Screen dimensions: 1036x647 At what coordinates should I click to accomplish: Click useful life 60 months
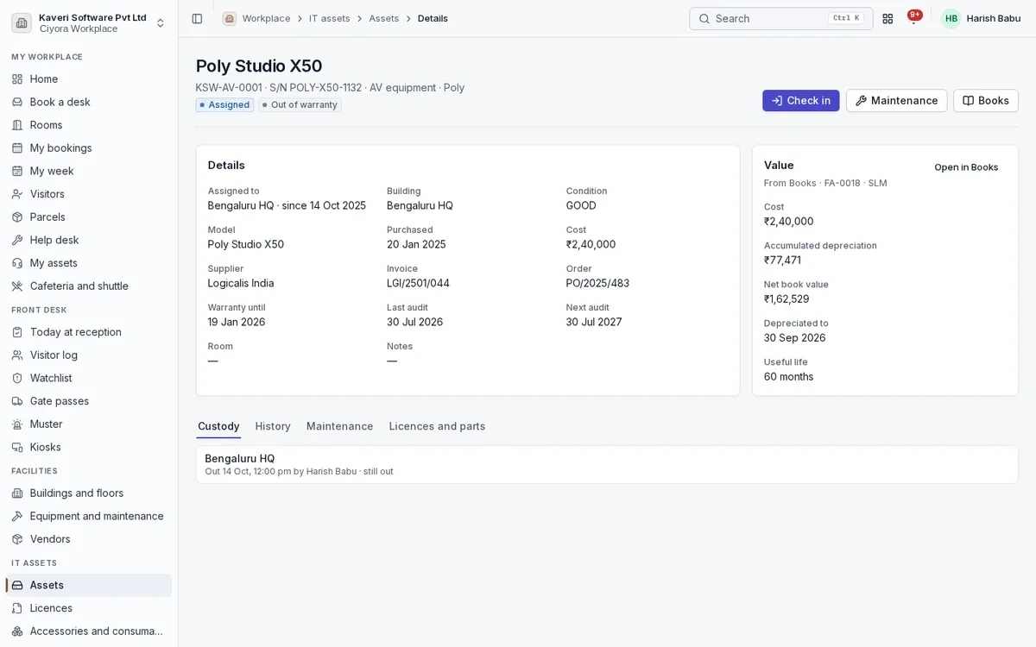tap(788, 377)
